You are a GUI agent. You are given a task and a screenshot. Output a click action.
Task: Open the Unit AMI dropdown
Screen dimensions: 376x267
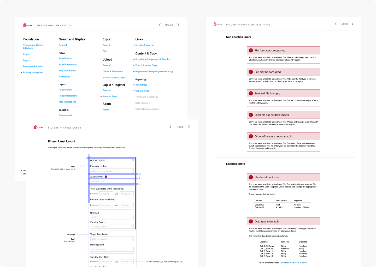(x=112, y=217)
